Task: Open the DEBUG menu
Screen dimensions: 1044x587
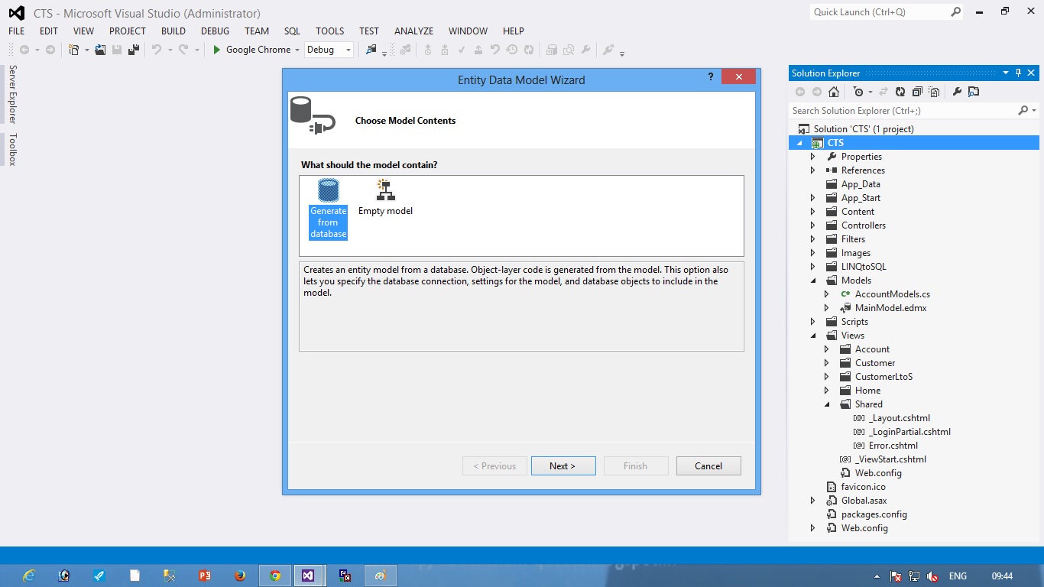Action: [215, 31]
